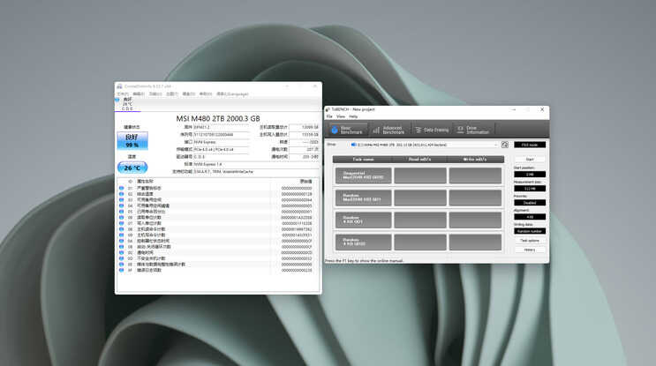Click the refresh drive list icon in TxBENCH
656x366 pixels.
(x=505, y=145)
